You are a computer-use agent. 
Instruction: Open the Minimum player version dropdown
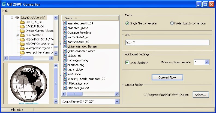pyautogui.click(x=207, y=62)
